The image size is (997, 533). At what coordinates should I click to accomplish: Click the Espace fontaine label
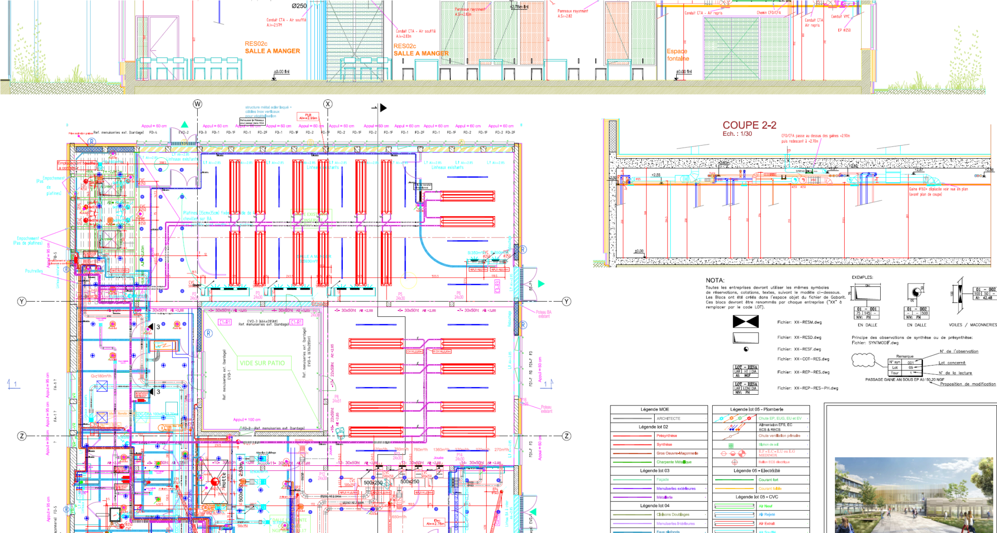(678, 55)
